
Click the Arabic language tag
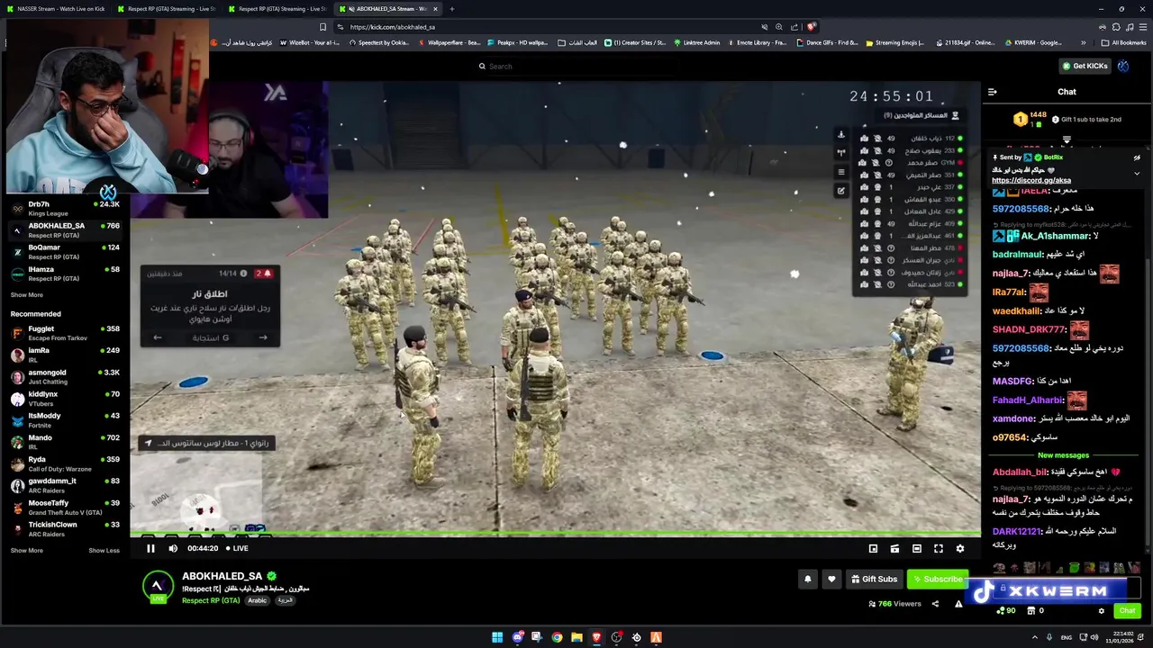click(258, 600)
